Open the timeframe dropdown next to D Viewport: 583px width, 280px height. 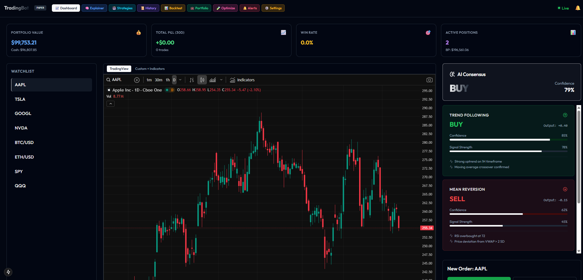(x=180, y=80)
